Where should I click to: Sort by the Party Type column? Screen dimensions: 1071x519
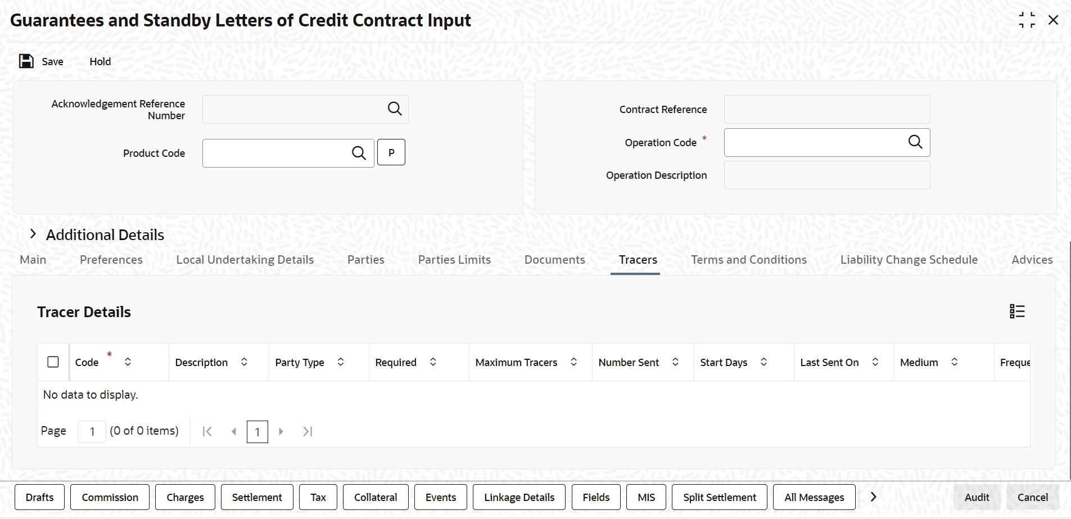[x=341, y=362]
